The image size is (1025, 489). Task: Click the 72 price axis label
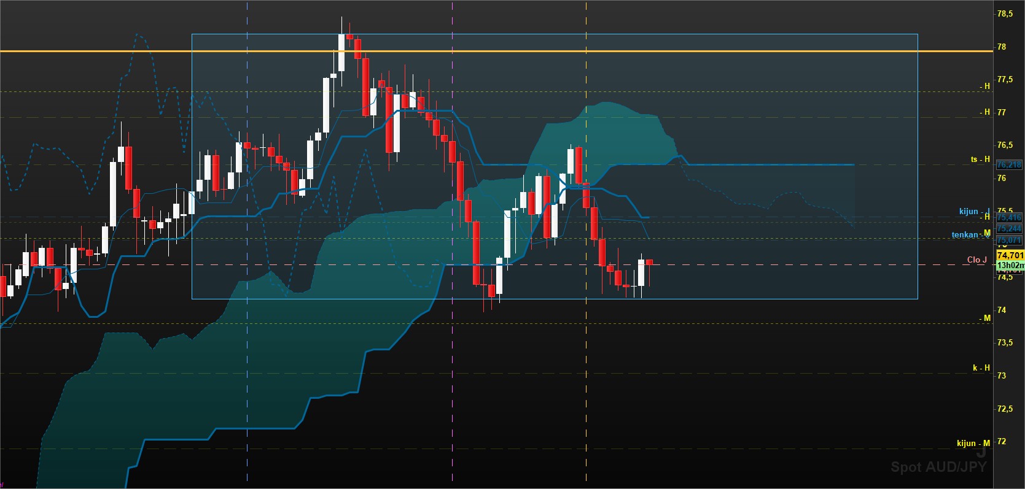(1002, 441)
